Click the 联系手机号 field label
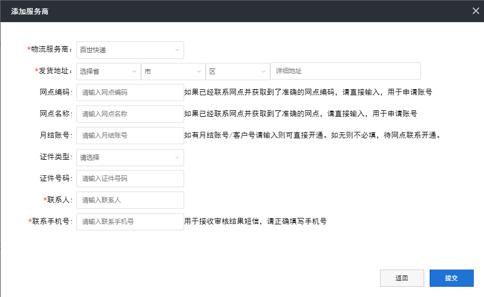Screen dimensions: 484x297 52,221
